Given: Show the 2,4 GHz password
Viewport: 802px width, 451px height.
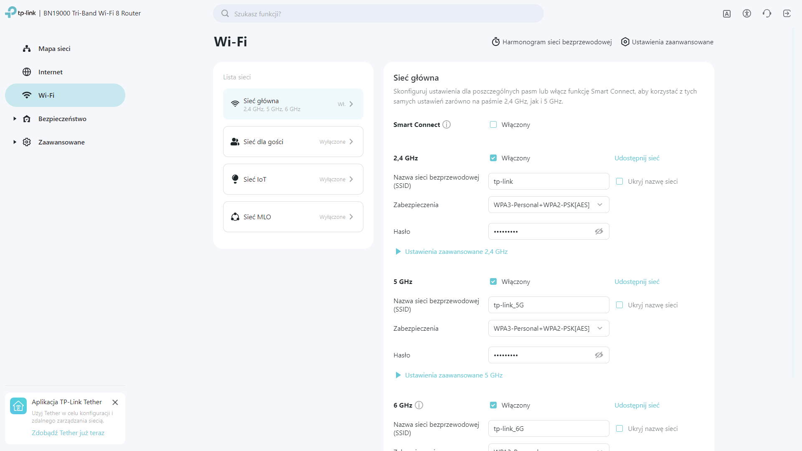Looking at the screenshot, I should pyautogui.click(x=599, y=231).
